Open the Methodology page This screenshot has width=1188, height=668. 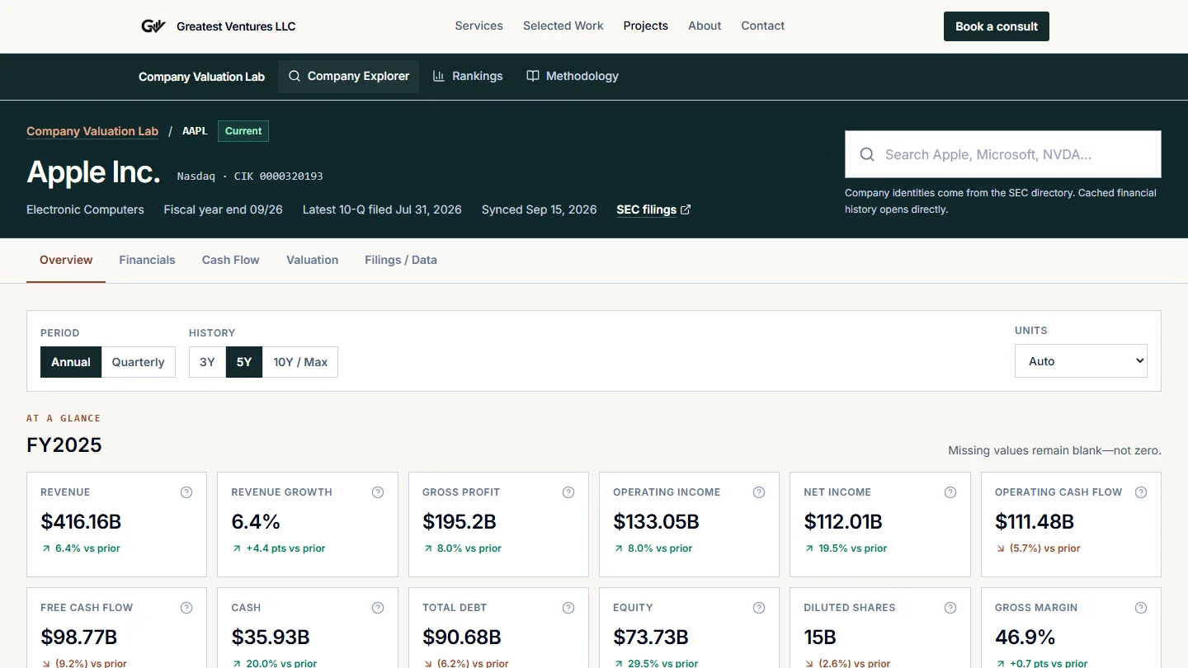click(572, 76)
